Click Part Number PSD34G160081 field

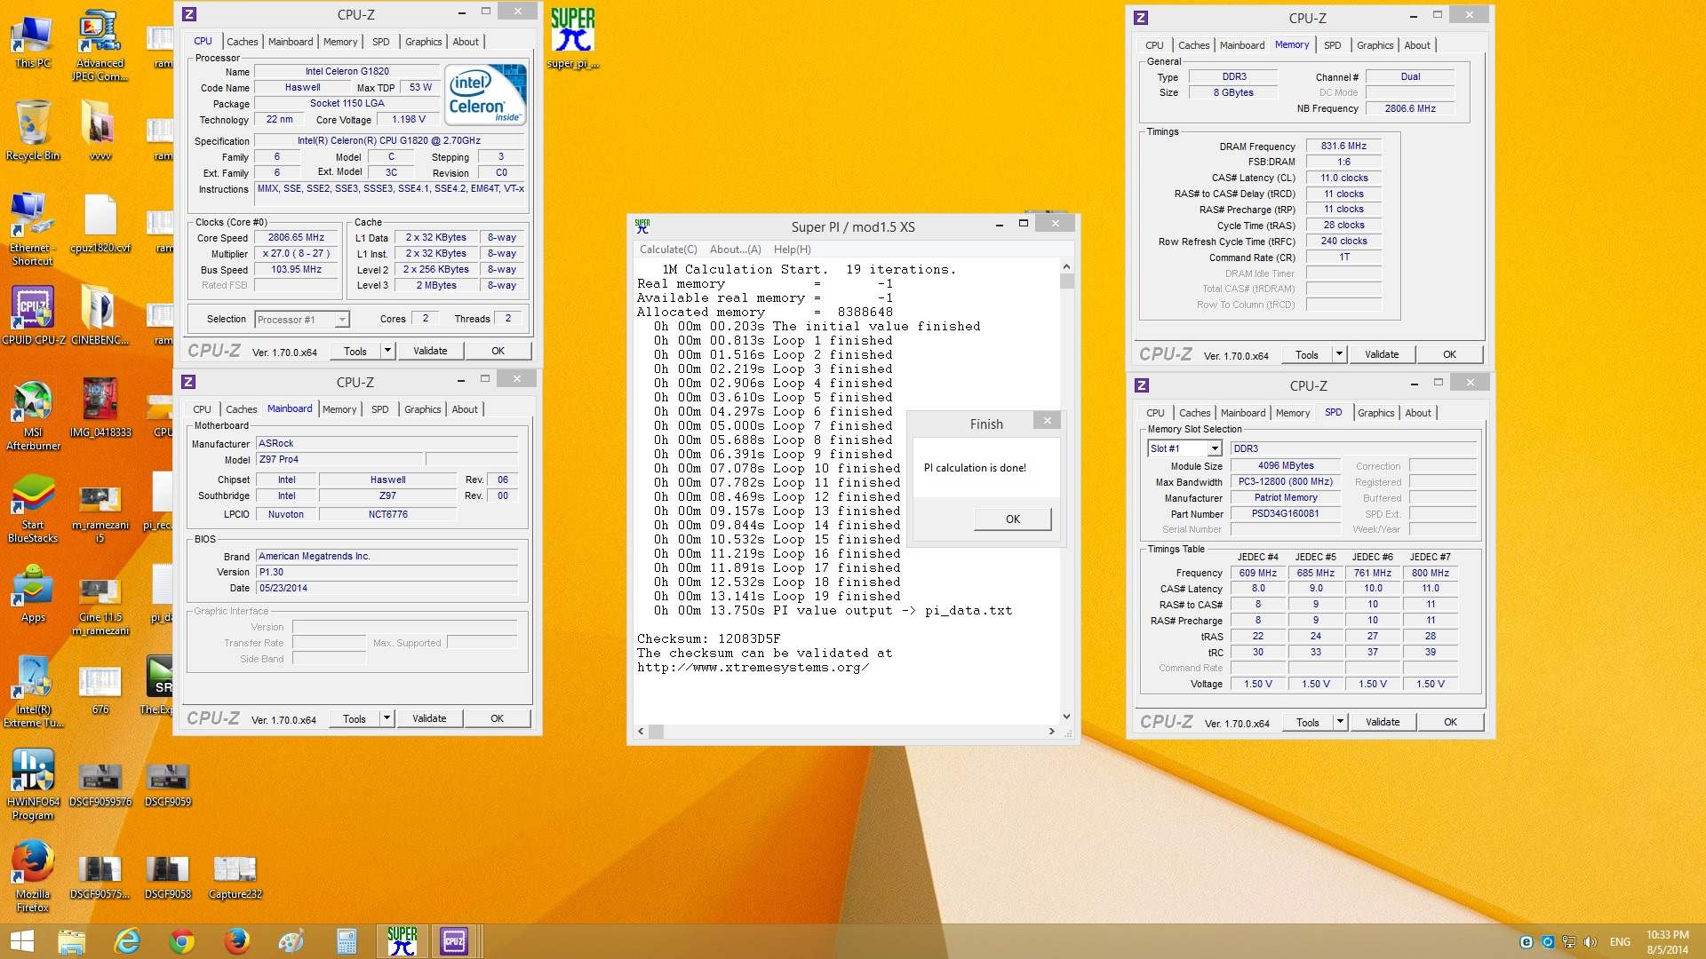click(x=1285, y=514)
